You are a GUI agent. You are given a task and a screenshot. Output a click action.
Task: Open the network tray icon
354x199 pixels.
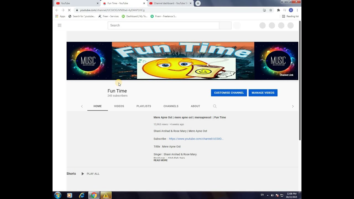click(282, 195)
